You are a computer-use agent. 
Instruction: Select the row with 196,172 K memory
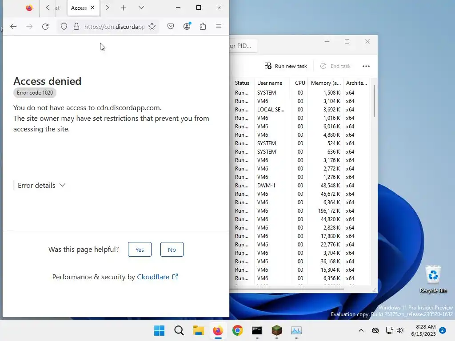point(301,211)
